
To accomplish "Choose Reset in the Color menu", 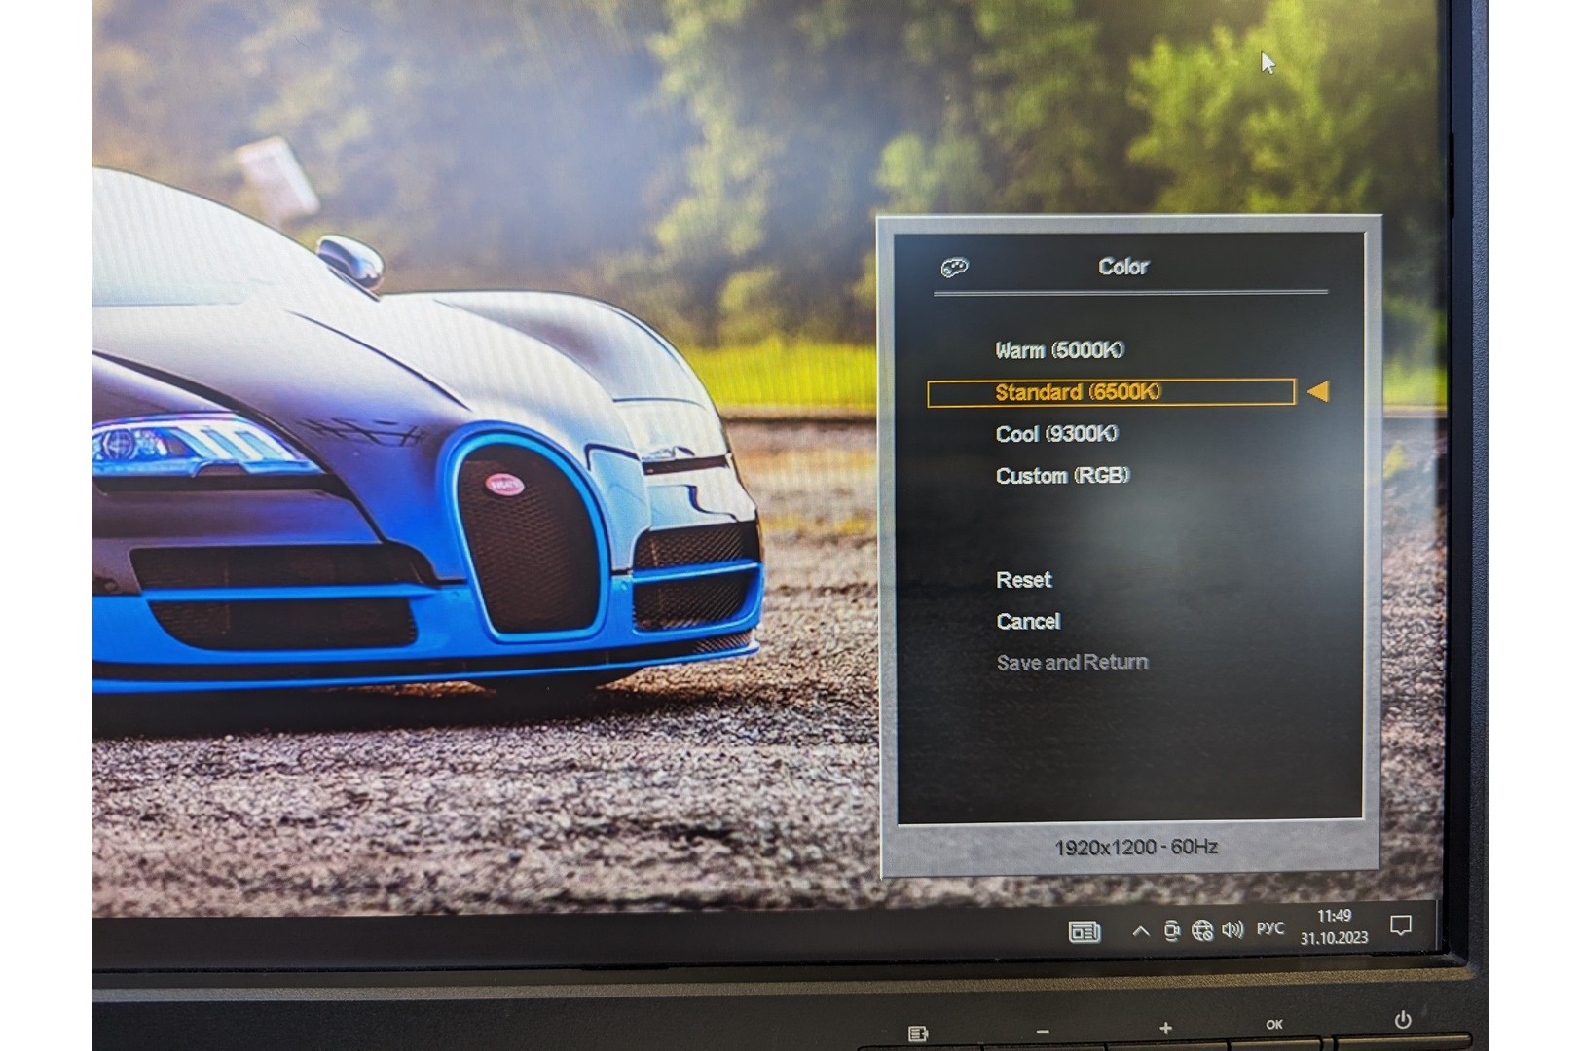I will click(1023, 580).
